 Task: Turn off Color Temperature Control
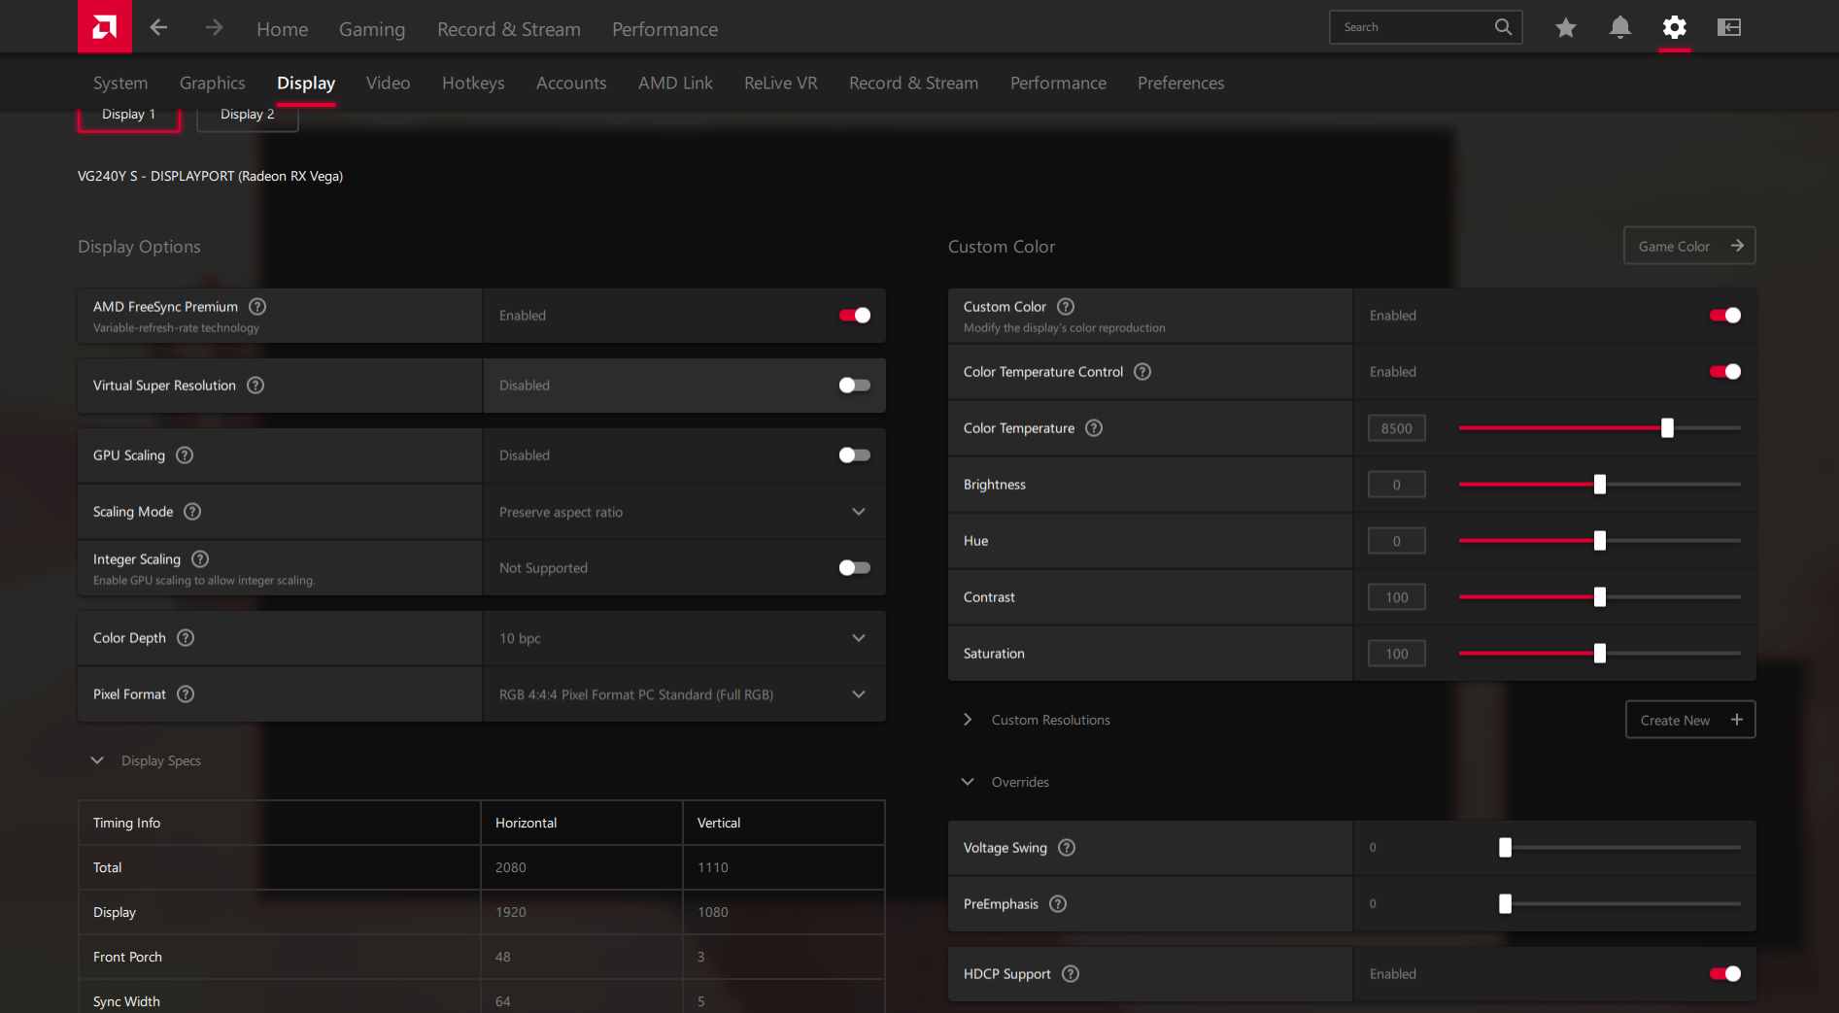[x=1724, y=371]
